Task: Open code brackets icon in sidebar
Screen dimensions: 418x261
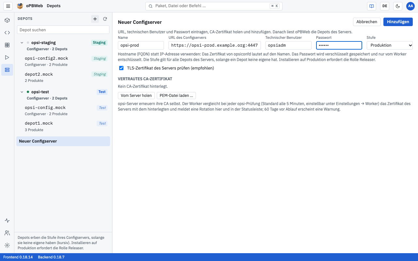Action: [7, 33]
